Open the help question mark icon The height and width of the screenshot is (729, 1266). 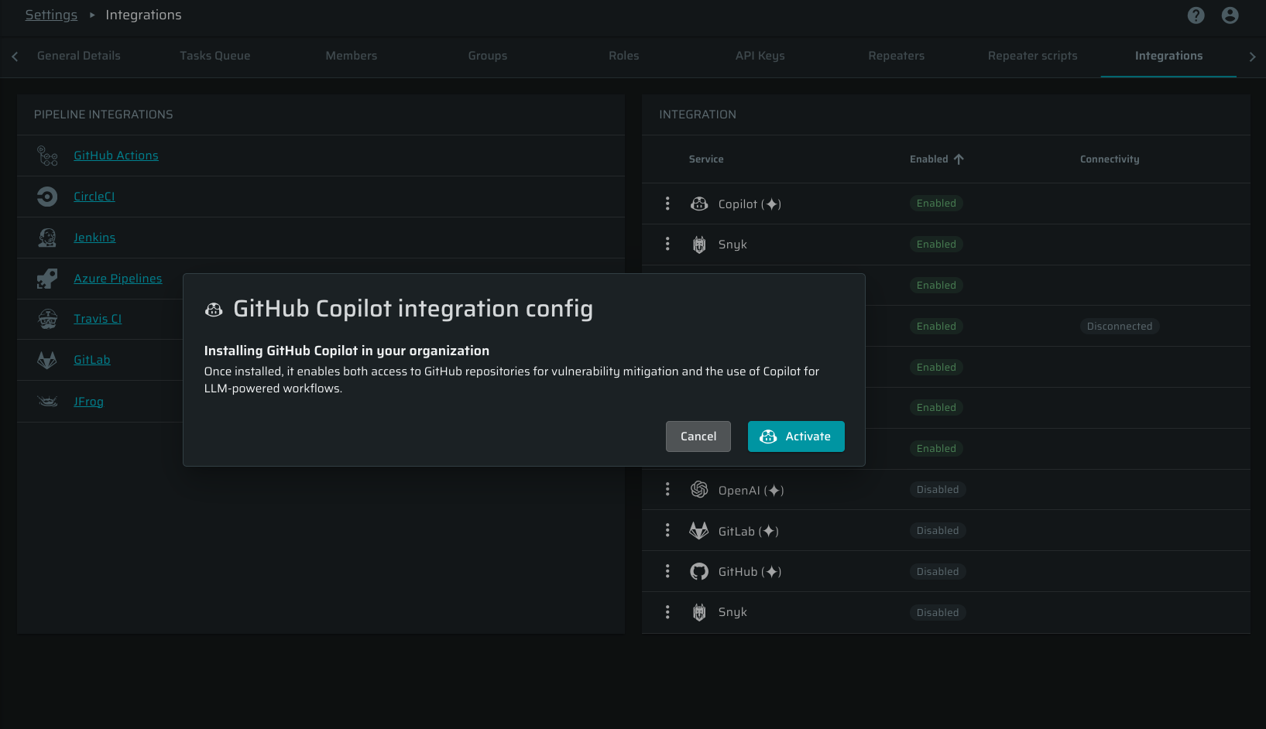tap(1196, 15)
